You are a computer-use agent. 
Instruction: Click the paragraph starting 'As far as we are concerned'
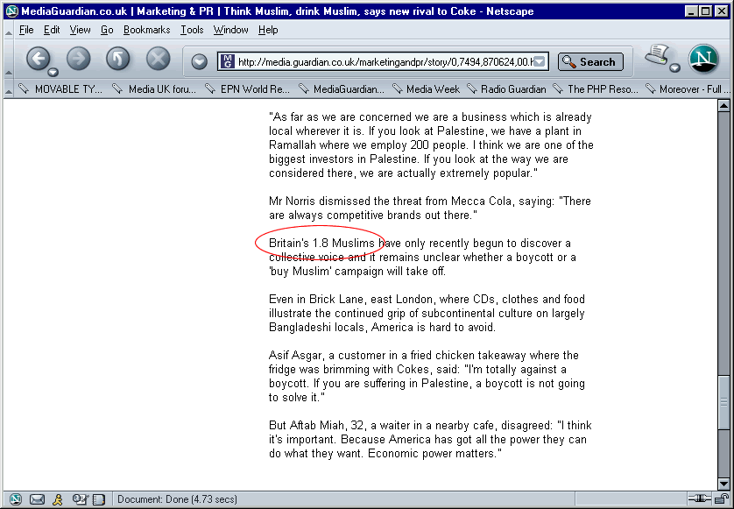point(431,145)
